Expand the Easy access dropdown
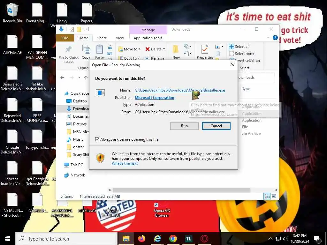Screen dimensions: 327x245 (187, 54)
